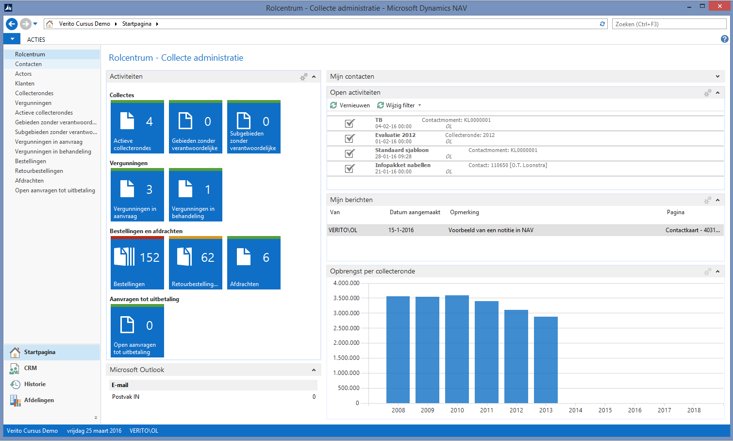
Task: Toggle the checkbox for Infopakket nabellen
Action: click(x=350, y=169)
